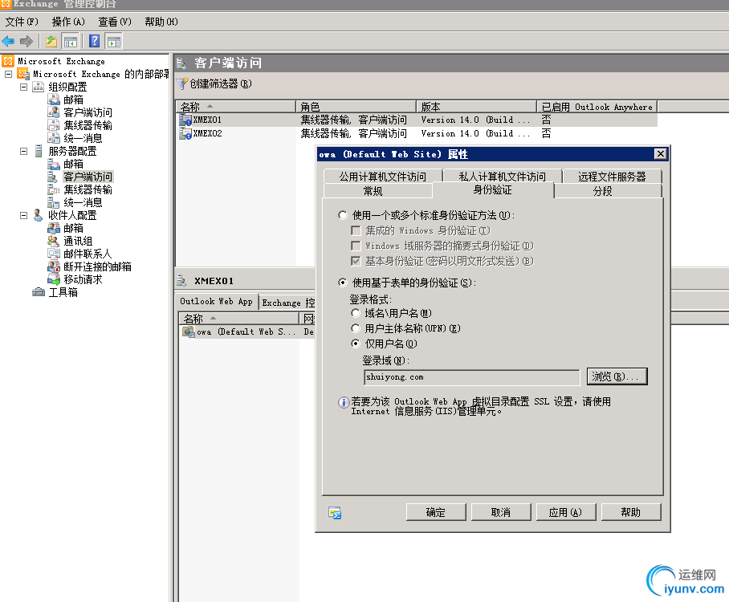The height and width of the screenshot is (602, 729).
Task: Click the 通讯组 distribution group icon
Action: pyautogui.click(x=54, y=241)
